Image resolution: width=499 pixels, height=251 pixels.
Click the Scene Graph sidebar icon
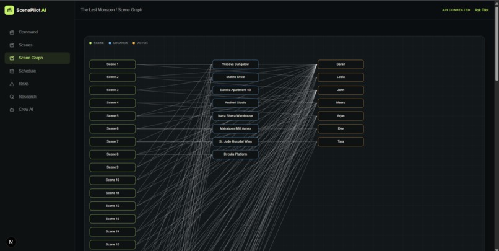[x=12, y=58]
